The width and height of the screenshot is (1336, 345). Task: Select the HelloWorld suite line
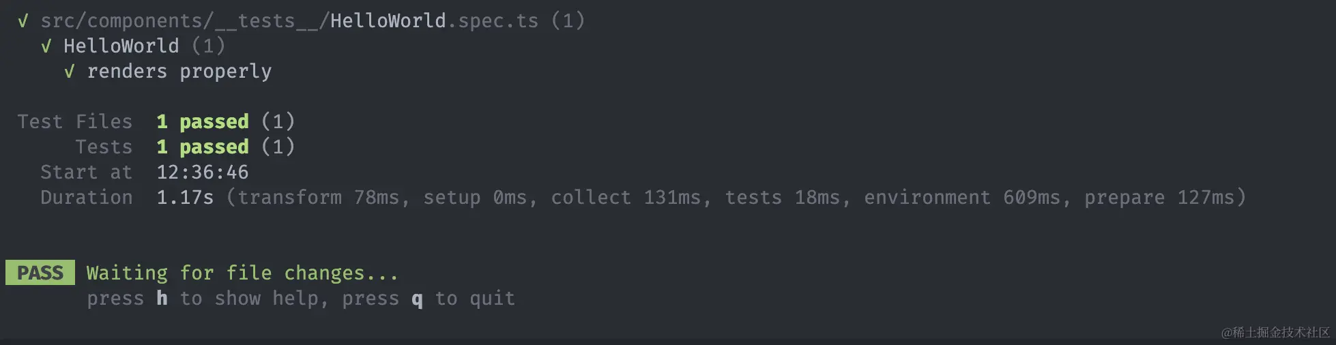pos(144,46)
